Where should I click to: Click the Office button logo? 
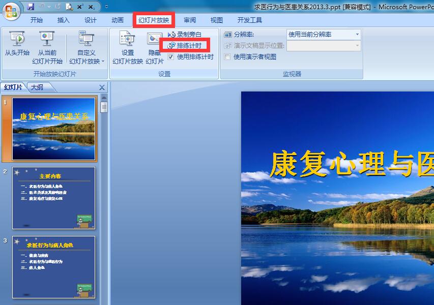pyautogui.click(x=11, y=11)
